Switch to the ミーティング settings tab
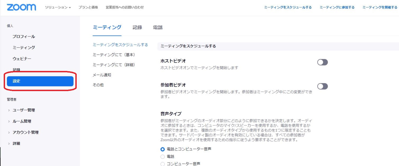 107,27
